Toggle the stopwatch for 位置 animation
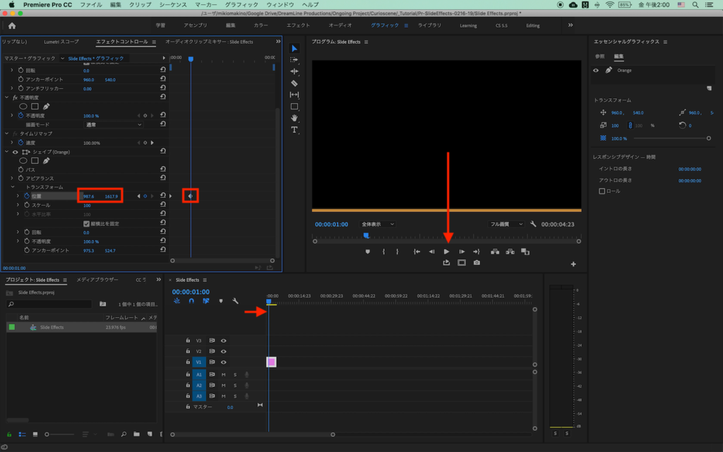The image size is (723, 452). pos(26,196)
